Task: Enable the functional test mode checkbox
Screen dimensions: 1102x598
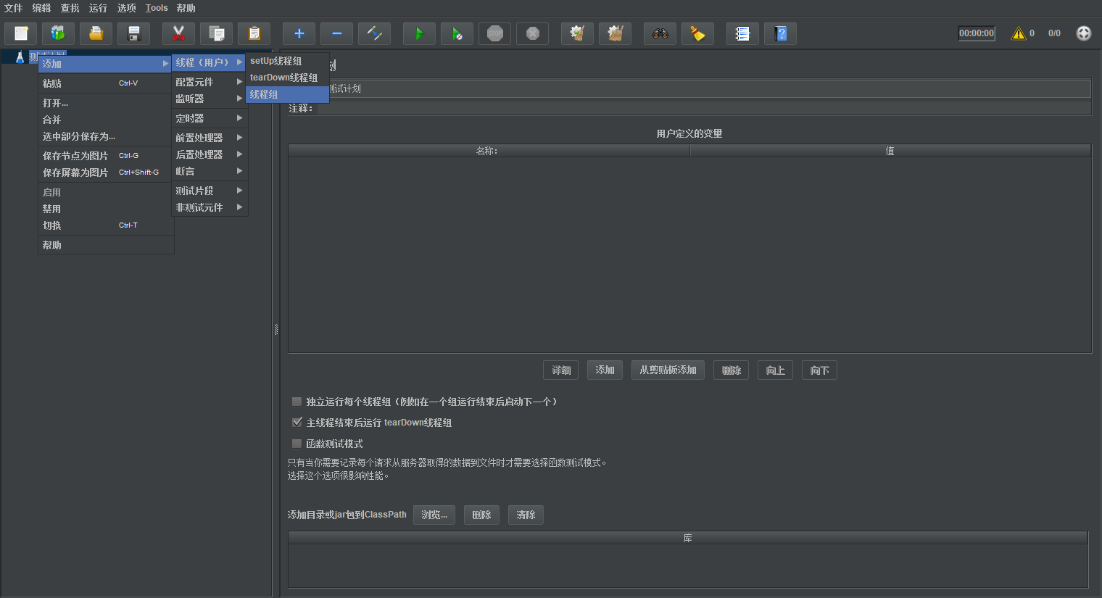Action: tap(297, 443)
